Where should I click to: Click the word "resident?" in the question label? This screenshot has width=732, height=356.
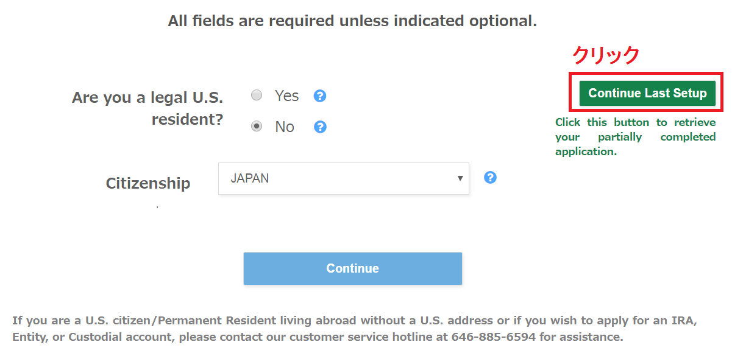[x=187, y=119]
